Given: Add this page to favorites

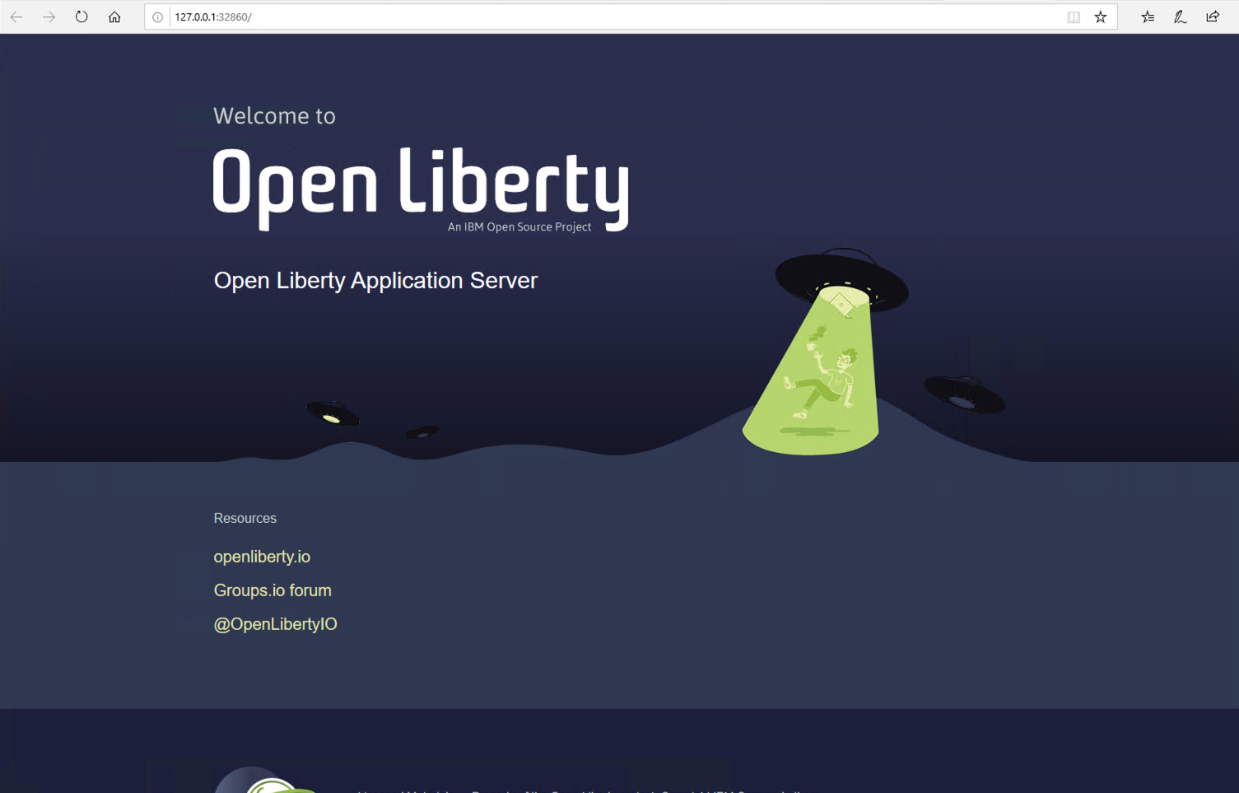Looking at the screenshot, I should click(x=1101, y=16).
